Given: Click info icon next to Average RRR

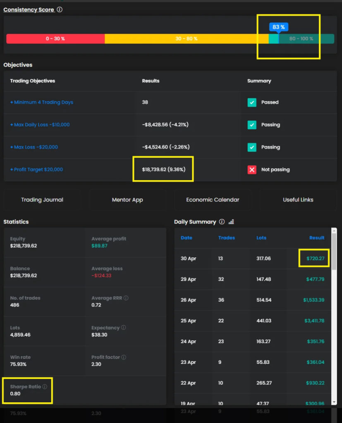Looking at the screenshot, I should pyautogui.click(x=126, y=298).
